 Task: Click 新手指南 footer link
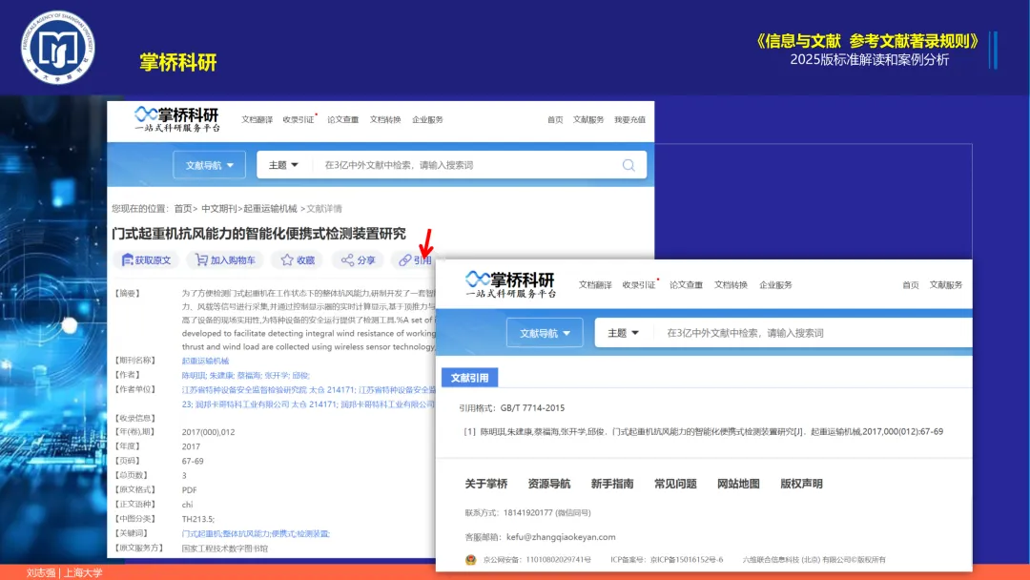[x=612, y=484]
